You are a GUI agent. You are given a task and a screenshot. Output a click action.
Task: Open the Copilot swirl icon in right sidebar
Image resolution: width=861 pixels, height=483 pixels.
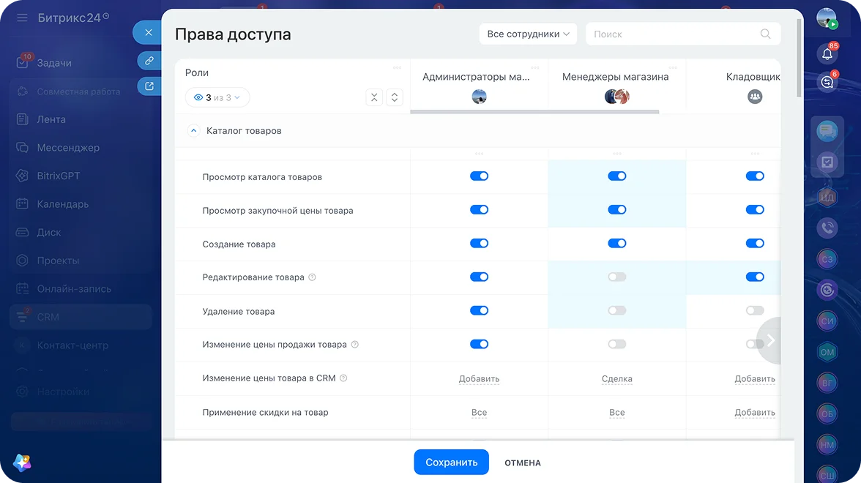pyautogui.click(x=827, y=290)
